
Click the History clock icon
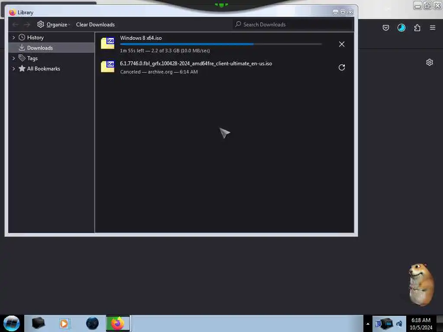[x=22, y=37]
